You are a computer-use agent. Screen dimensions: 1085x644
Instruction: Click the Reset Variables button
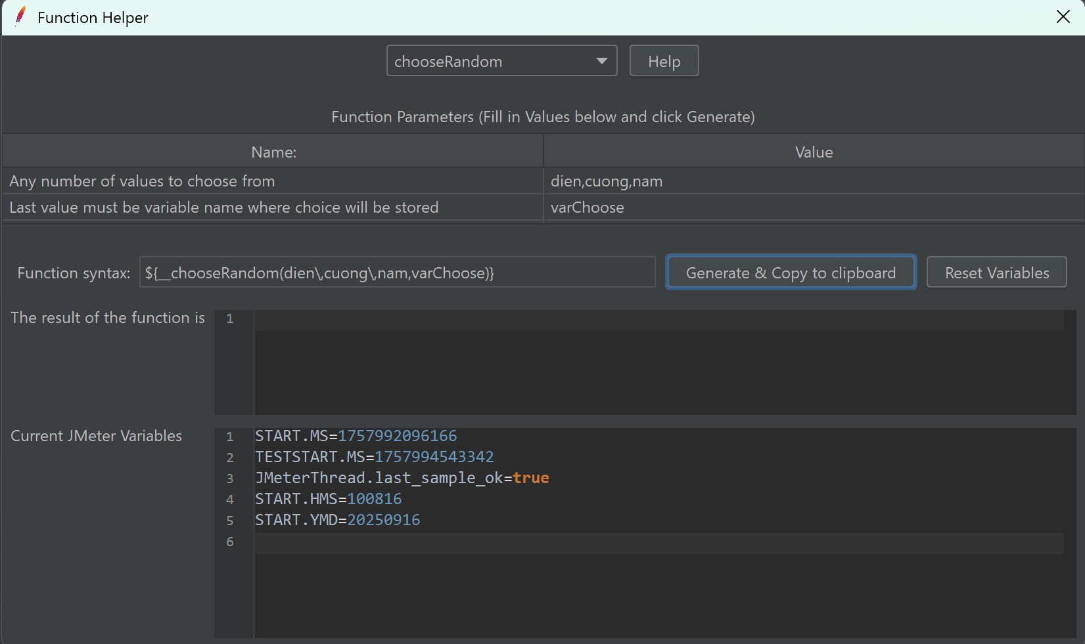[996, 272]
